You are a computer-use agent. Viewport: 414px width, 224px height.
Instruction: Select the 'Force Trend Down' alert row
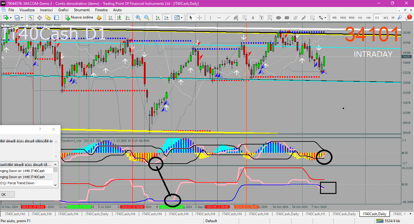[26, 183]
